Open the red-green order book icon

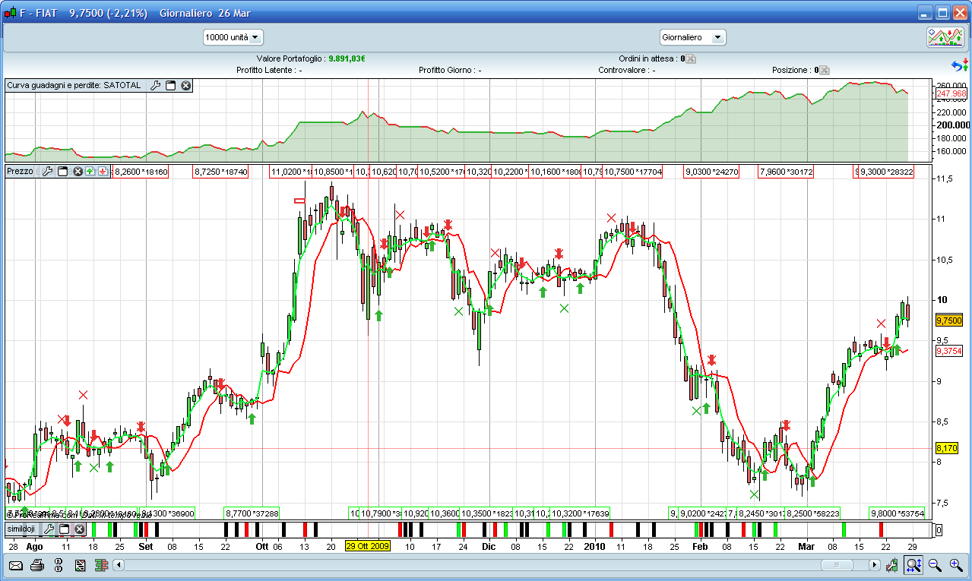point(101,565)
